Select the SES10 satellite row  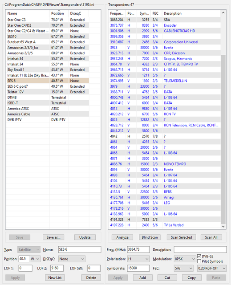tap(48, 37)
